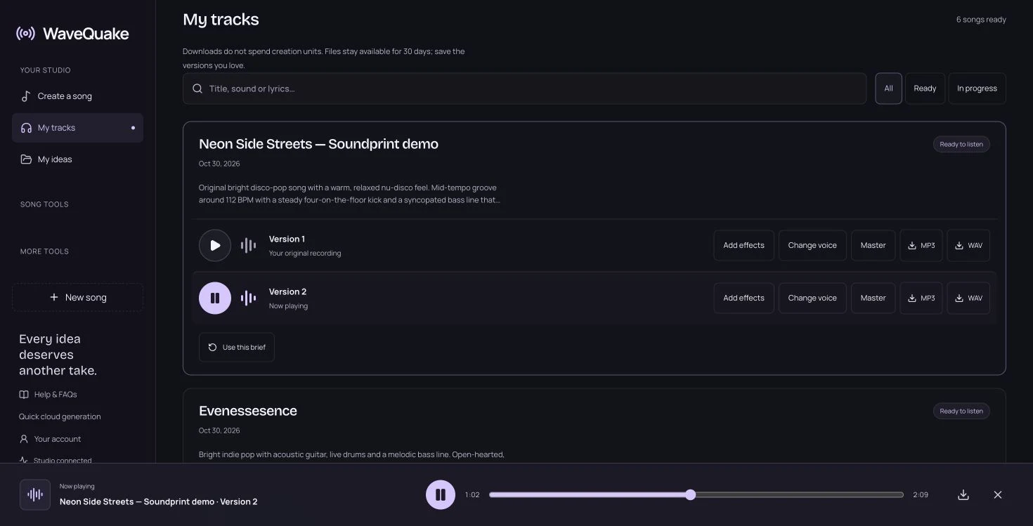Click Ready to listen badge on Neon Side Streets
1033x526 pixels.
[961, 144]
